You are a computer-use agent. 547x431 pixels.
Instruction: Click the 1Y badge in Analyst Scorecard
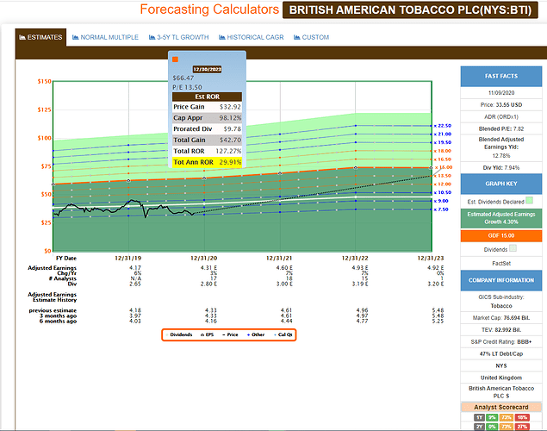[479, 417]
